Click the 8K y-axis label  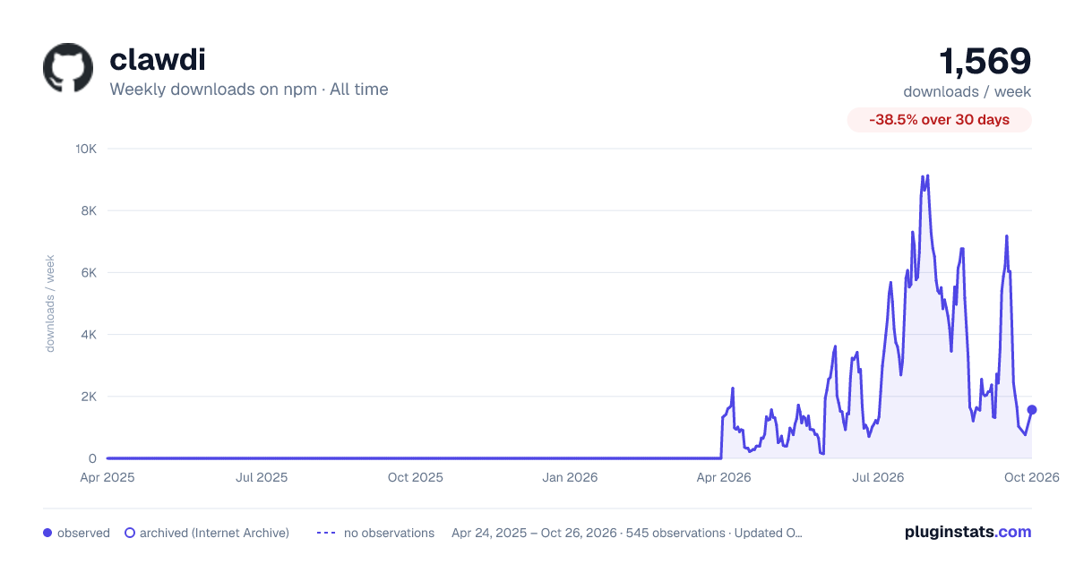point(89,210)
